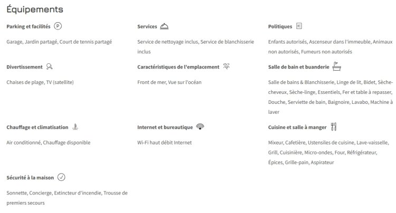Image resolution: width=396 pixels, height=213 pixels.
Task: Click the Politiques document icon
Action: (299, 26)
